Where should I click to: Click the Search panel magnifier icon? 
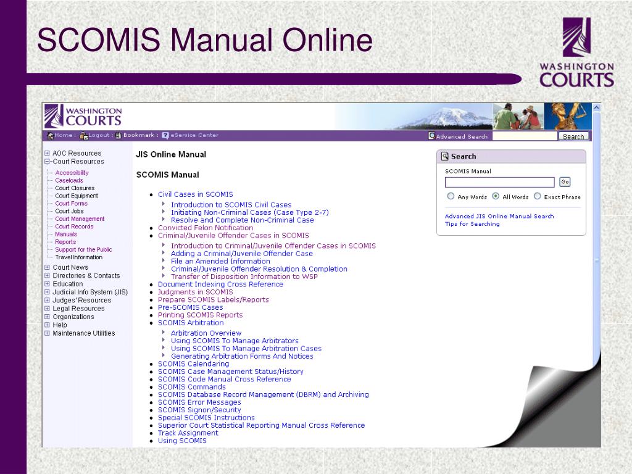click(x=444, y=156)
